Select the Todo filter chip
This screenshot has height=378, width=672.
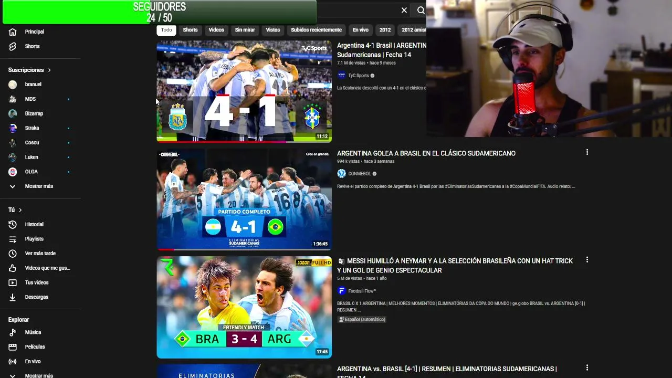coord(166,30)
